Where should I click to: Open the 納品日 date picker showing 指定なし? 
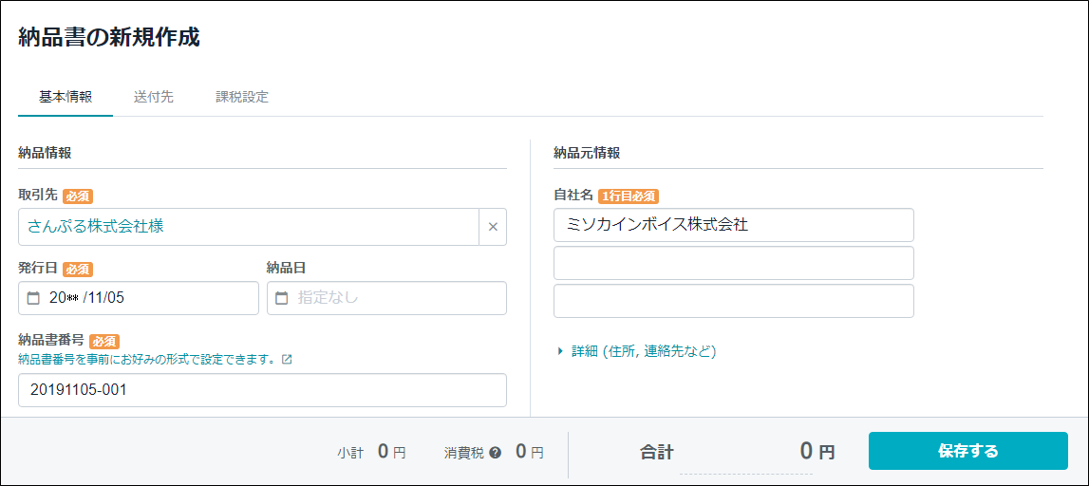[386, 298]
